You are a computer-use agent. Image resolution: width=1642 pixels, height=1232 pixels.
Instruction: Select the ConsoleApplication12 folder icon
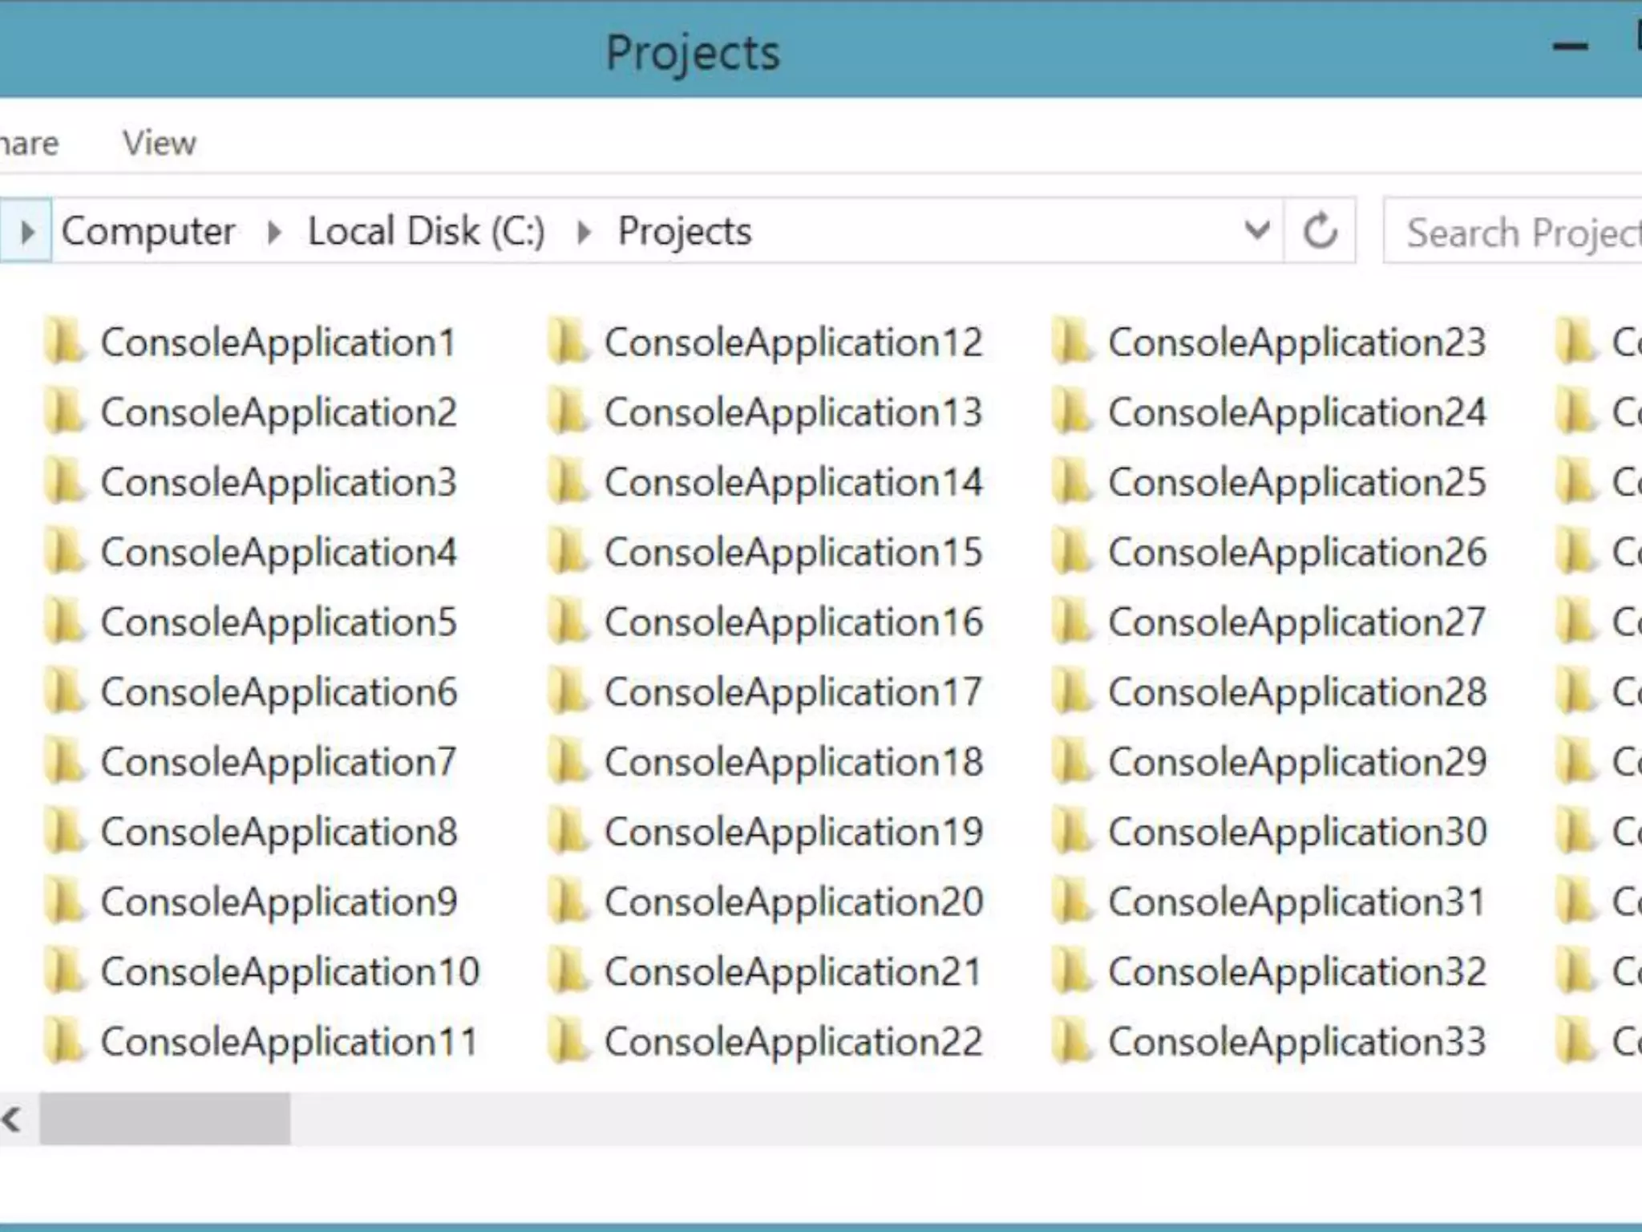pyautogui.click(x=568, y=341)
